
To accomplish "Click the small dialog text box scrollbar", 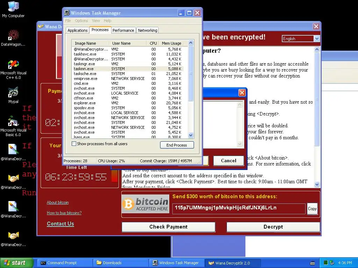I will (240, 124).
